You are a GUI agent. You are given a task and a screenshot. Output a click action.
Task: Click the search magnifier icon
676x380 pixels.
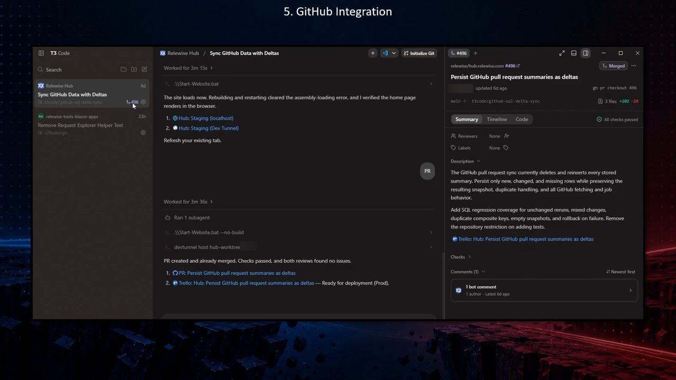pos(40,70)
